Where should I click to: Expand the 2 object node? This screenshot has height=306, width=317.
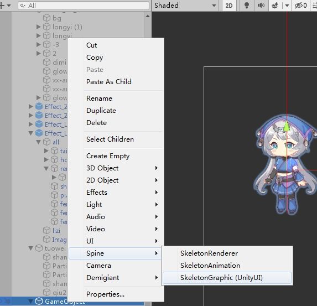(38, 53)
